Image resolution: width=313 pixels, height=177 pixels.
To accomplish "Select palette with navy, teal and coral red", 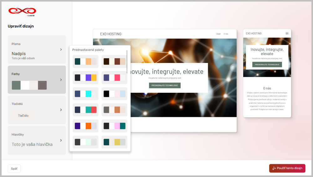I will click(85, 110).
